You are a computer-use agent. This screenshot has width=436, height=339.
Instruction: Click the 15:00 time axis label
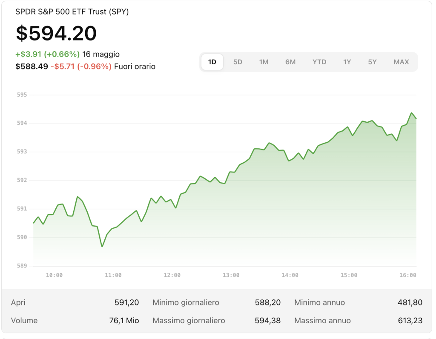349,275
